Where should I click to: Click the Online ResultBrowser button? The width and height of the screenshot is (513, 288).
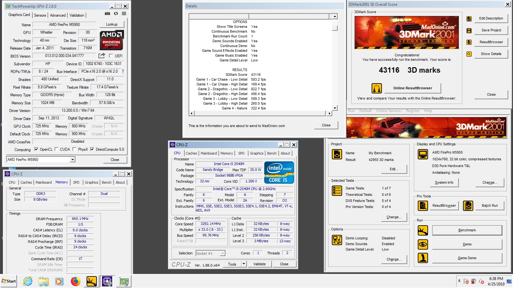click(x=413, y=88)
